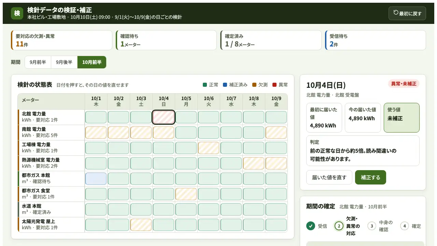Open the 要対応の欠測・異常 summary card

pos(61,40)
